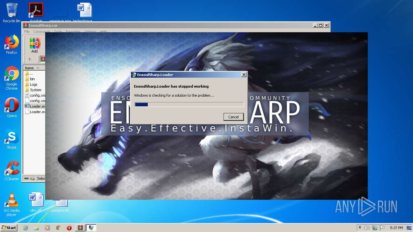Open the Help menu in WinRAR
The image size is (413, 232).
click(103, 32)
